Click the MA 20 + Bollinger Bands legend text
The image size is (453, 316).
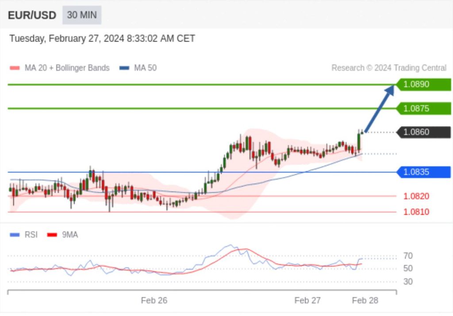pos(67,68)
